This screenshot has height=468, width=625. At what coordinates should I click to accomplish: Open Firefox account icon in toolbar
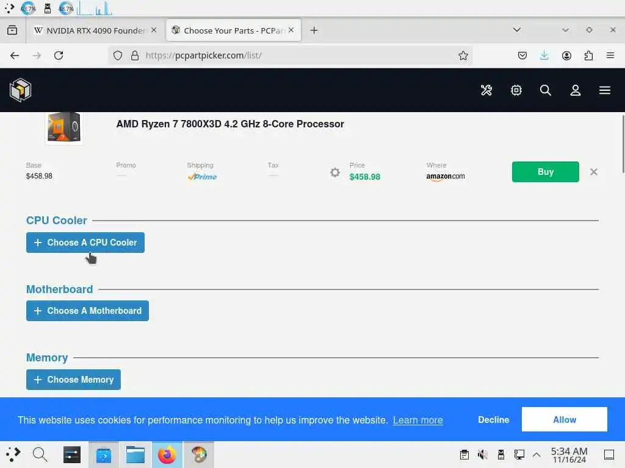point(566,55)
